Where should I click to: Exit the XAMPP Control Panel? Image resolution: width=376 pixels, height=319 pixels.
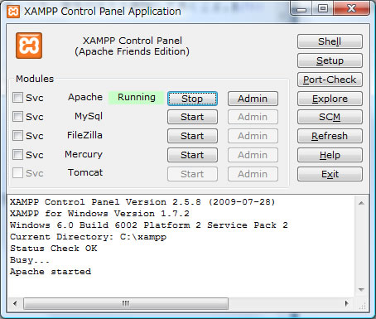pyautogui.click(x=330, y=174)
